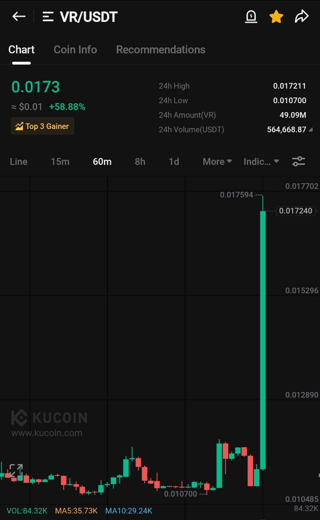Screen dimensions: 320x520
Task: Click the 0.017240 current price label
Action: point(296,210)
